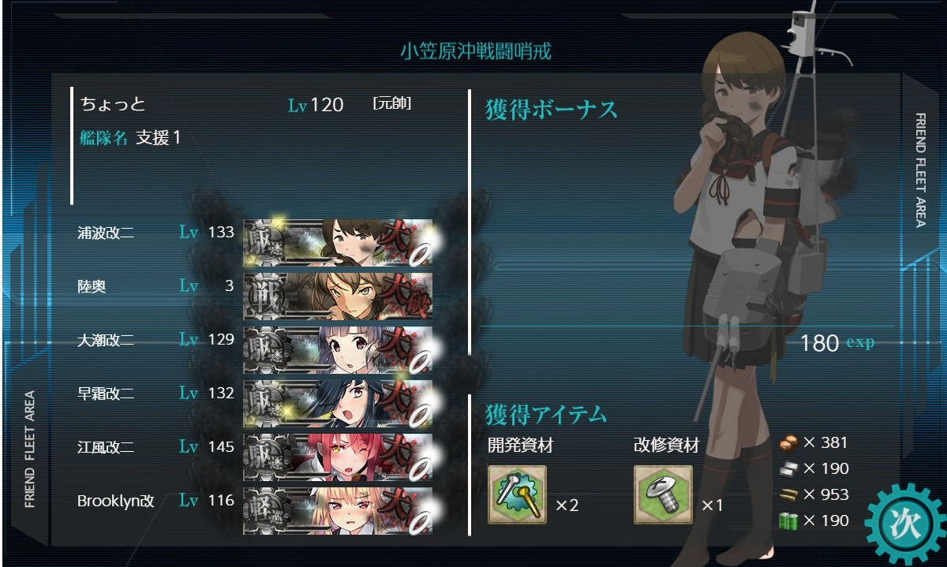The width and height of the screenshot is (947, 567).
Task: Select 浦波改二 ship banner
Action: (x=338, y=242)
